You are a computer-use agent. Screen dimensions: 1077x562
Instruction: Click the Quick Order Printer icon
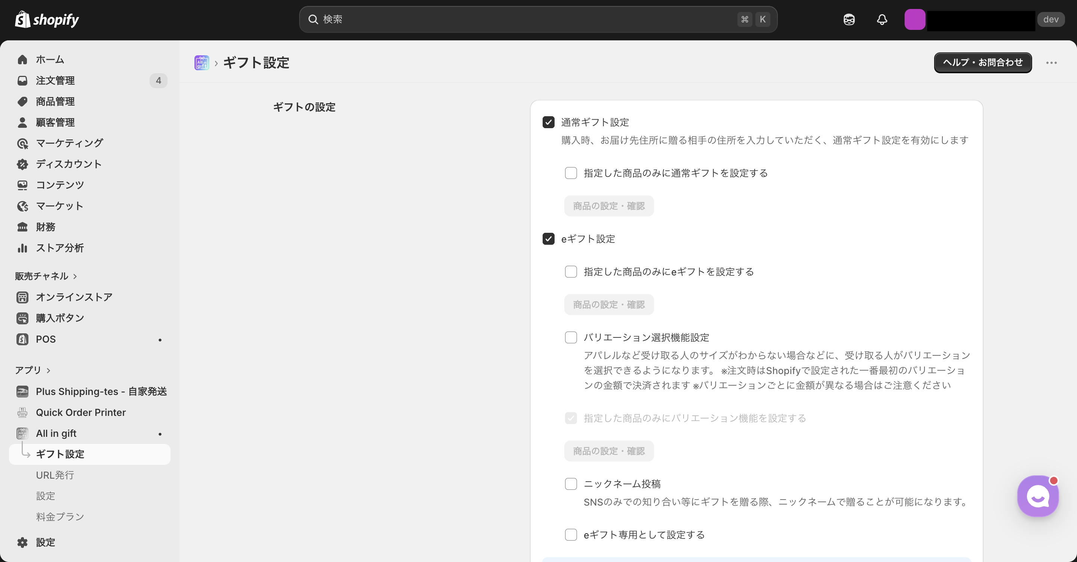[x=22, y=412]
